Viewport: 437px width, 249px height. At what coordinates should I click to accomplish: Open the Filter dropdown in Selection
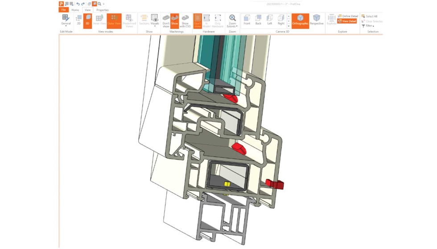[x=369, y=26]
